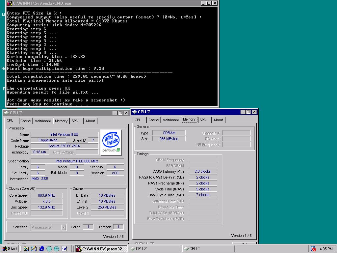Image resolution: width=337 pixels, height=253 pixels.
Task: Maximize the CMD.exe window
Action: 209,3
